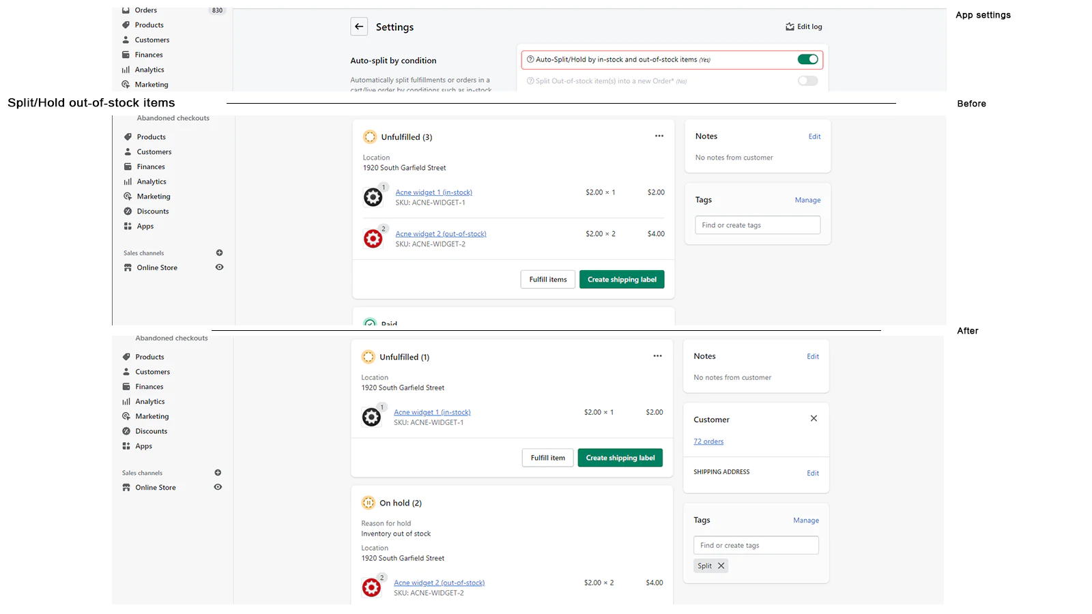The image size is (1092, 614).
Task: Toggle Online Store visibility with the eye icon
Action: pos(219,267)
